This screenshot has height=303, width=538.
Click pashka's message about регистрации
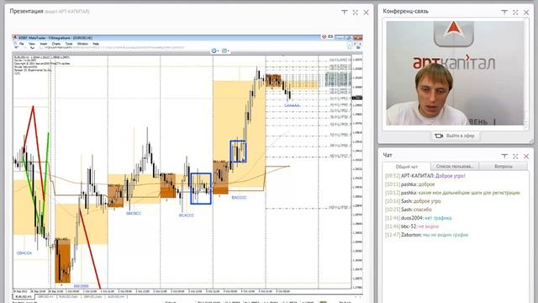pos(452,193)
